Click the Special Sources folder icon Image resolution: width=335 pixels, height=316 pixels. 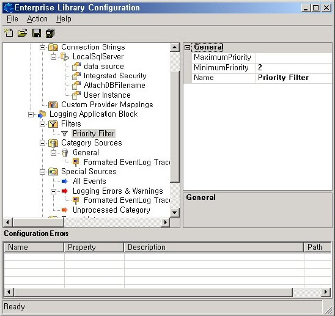[53, 172]
